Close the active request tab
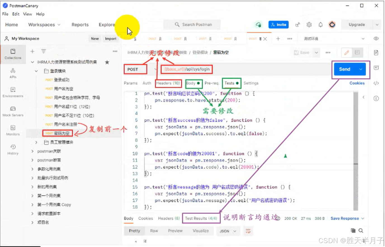The image size is (385, 247). 265,39
